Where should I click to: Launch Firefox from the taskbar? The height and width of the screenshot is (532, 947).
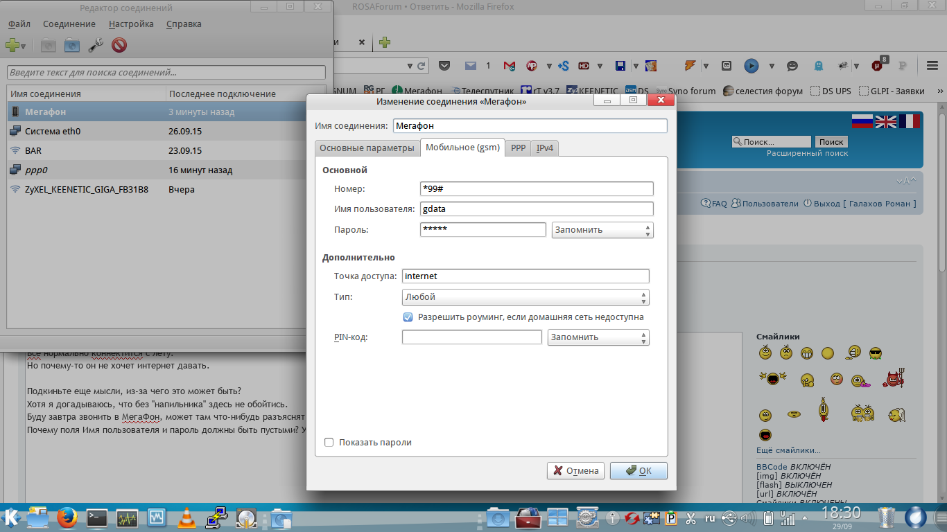coord(67,517)
